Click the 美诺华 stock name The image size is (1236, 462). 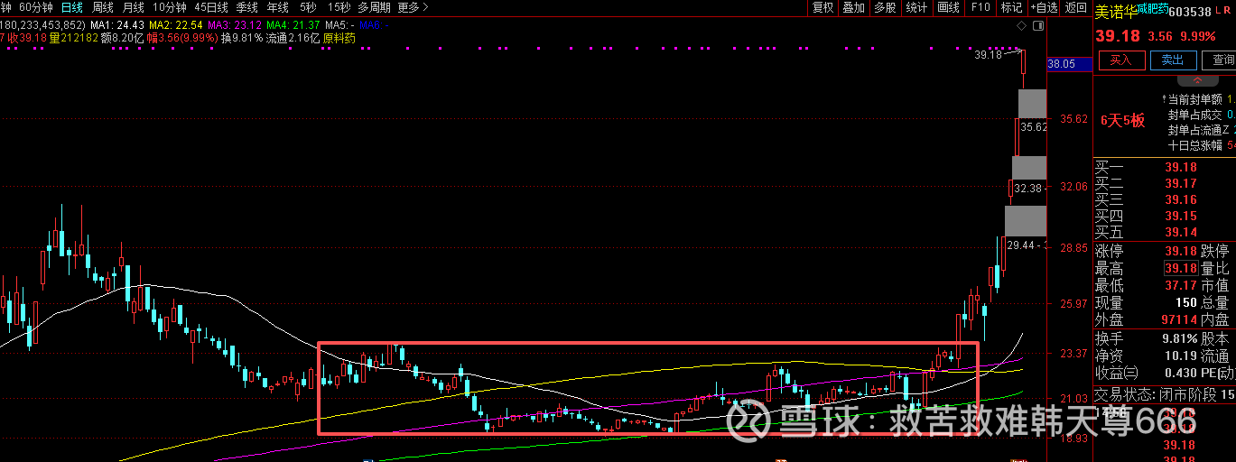[x=1114, y=12]
